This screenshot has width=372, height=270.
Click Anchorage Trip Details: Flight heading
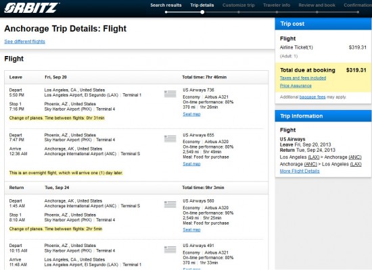[65, 28]
